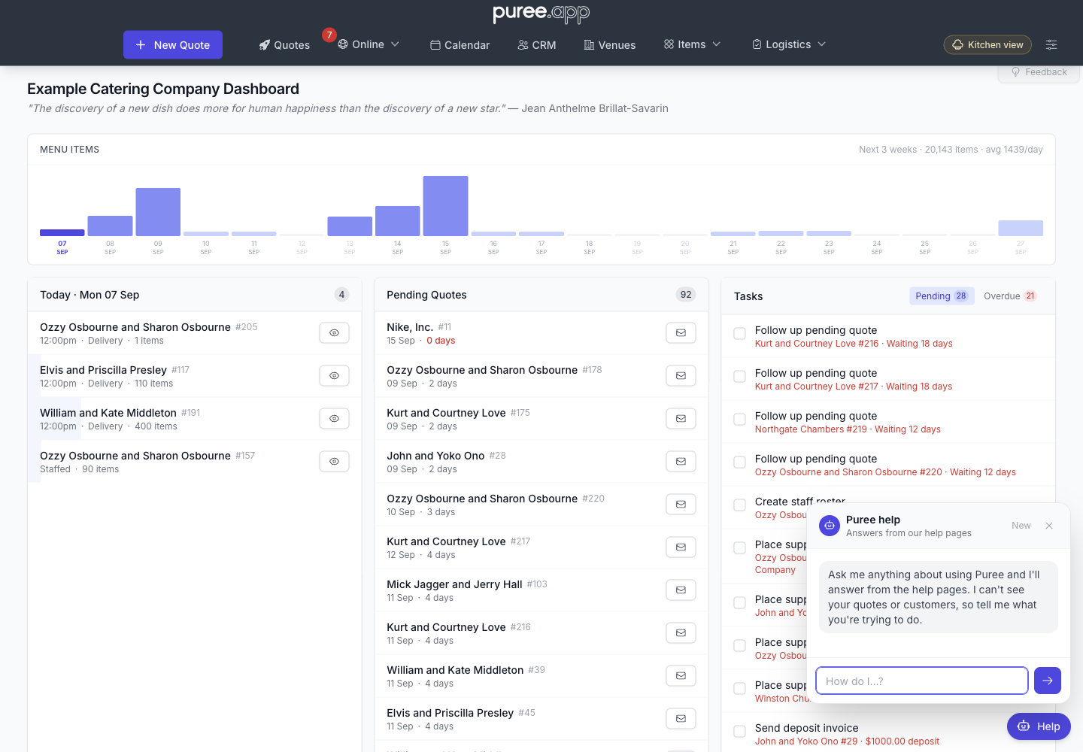1083x752 pixels.
Task: Open the Quotes menu item
Action: [284, 45]
